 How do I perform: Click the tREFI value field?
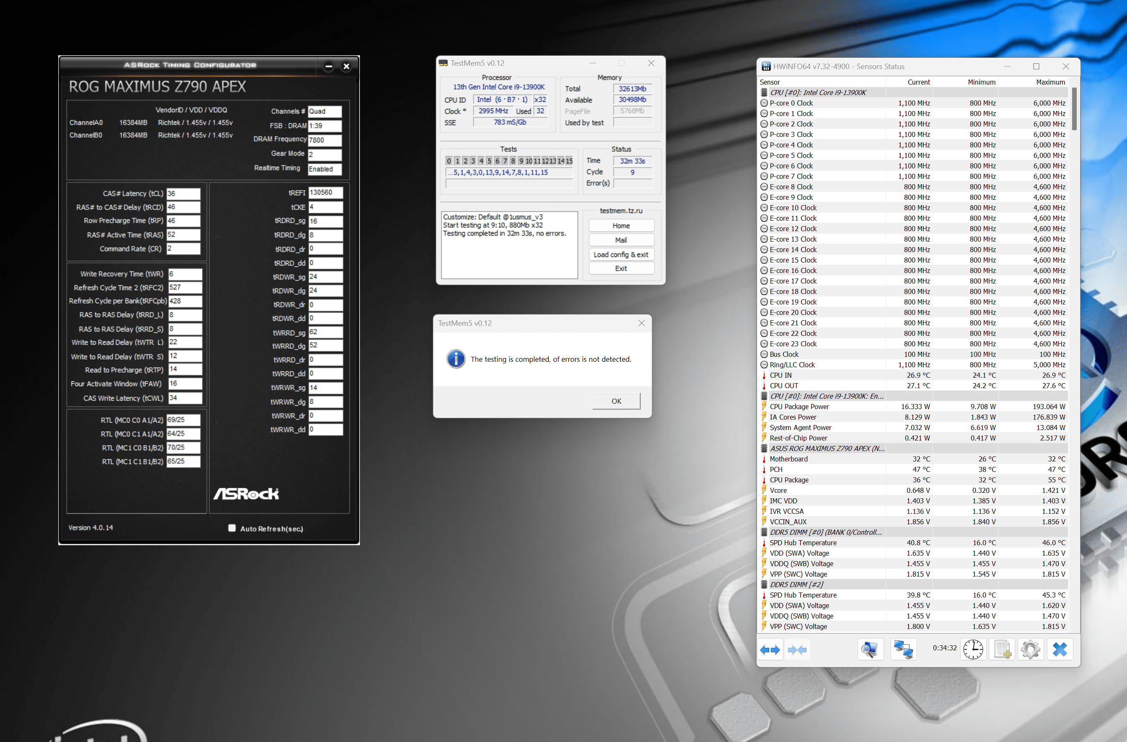pyautogui.click(x=325, y=193)
